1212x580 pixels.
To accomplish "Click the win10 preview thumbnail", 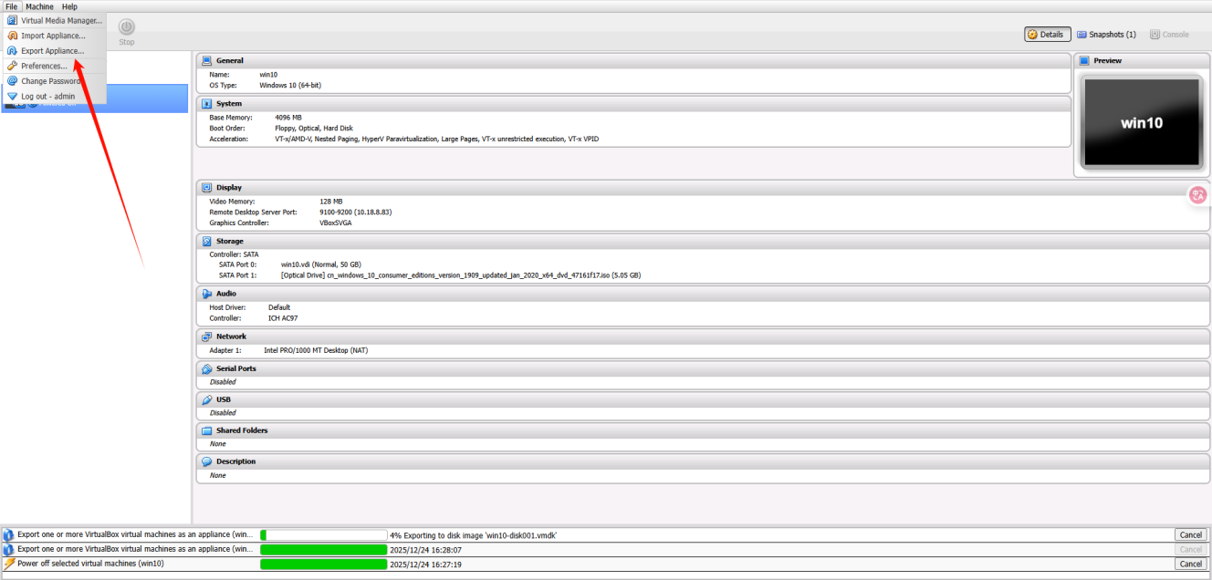I will click(1142, 121).
